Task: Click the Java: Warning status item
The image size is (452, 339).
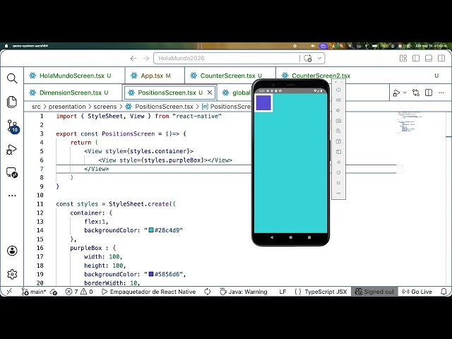Action: pos(243,292)
